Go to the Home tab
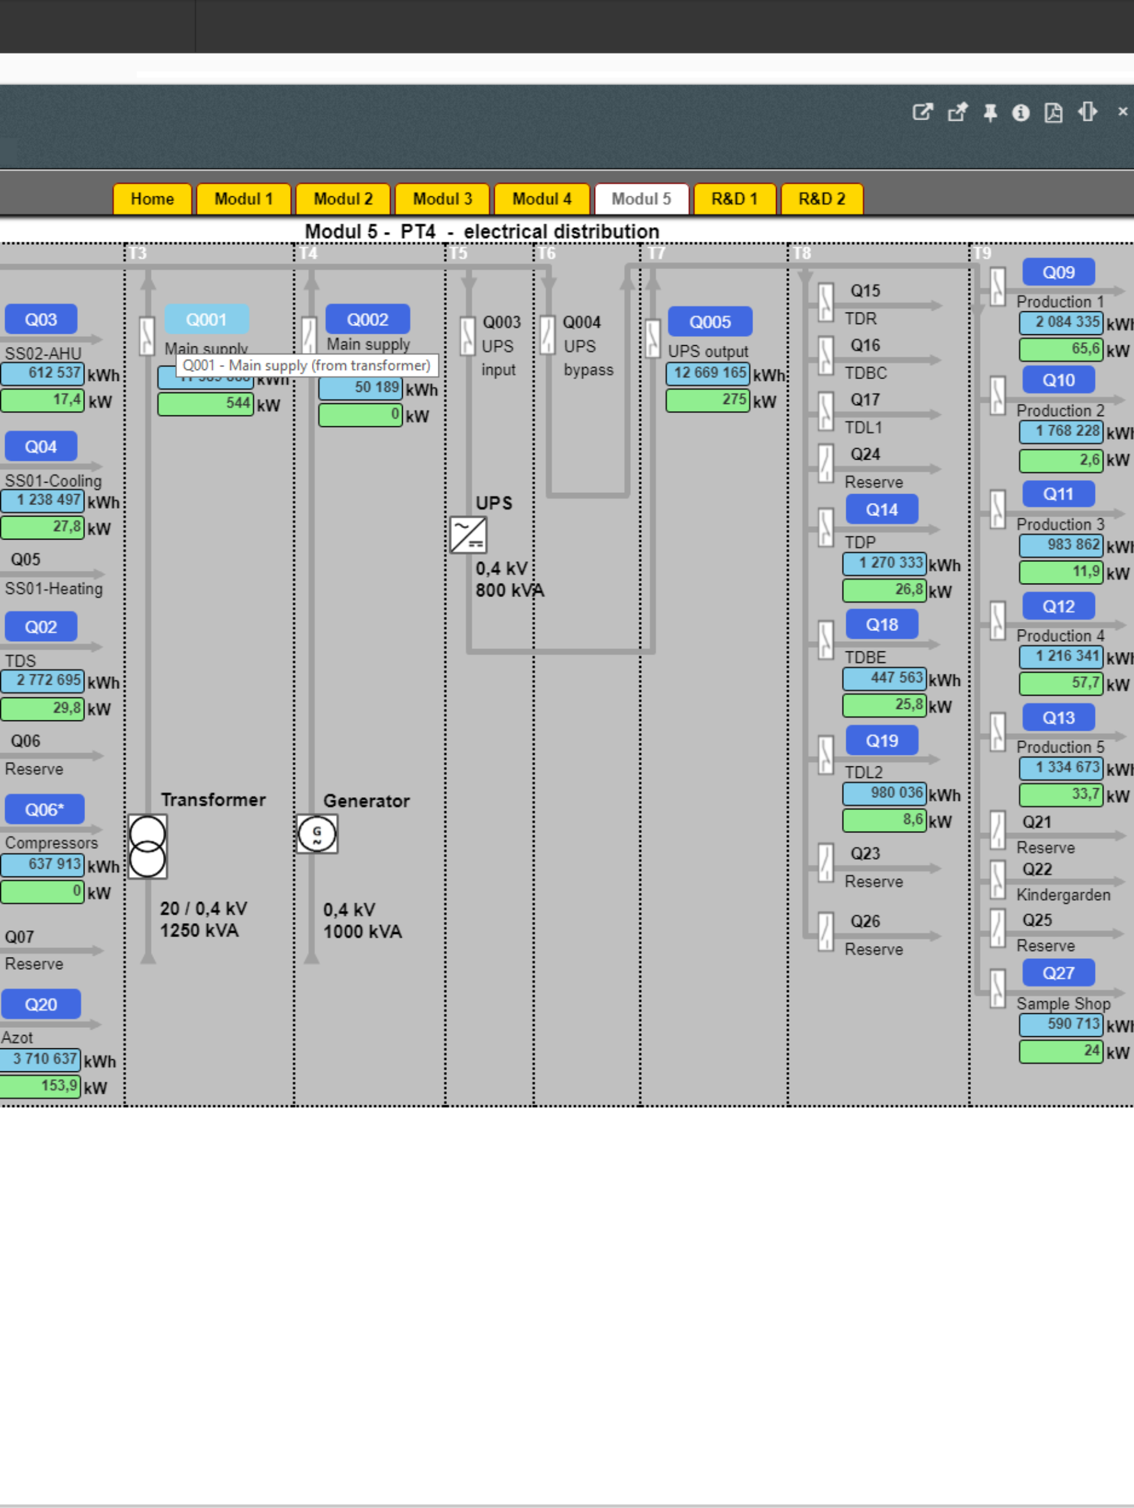Viewport: 1134px width, 1508px height. tap(152, 199)
